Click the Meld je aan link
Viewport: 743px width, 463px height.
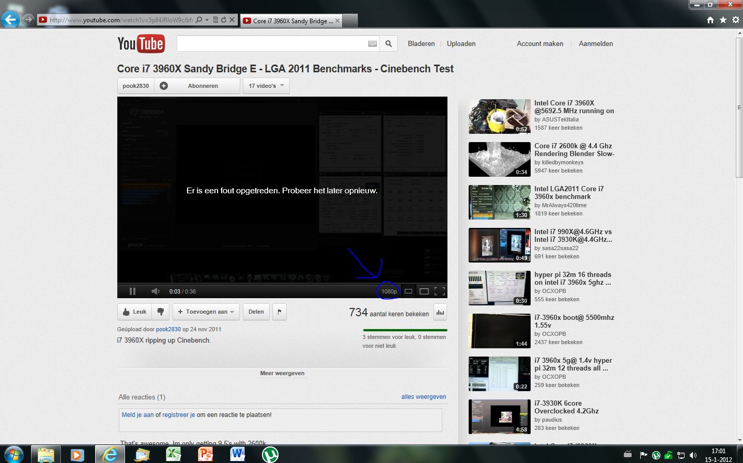click(x=137, y=414)
